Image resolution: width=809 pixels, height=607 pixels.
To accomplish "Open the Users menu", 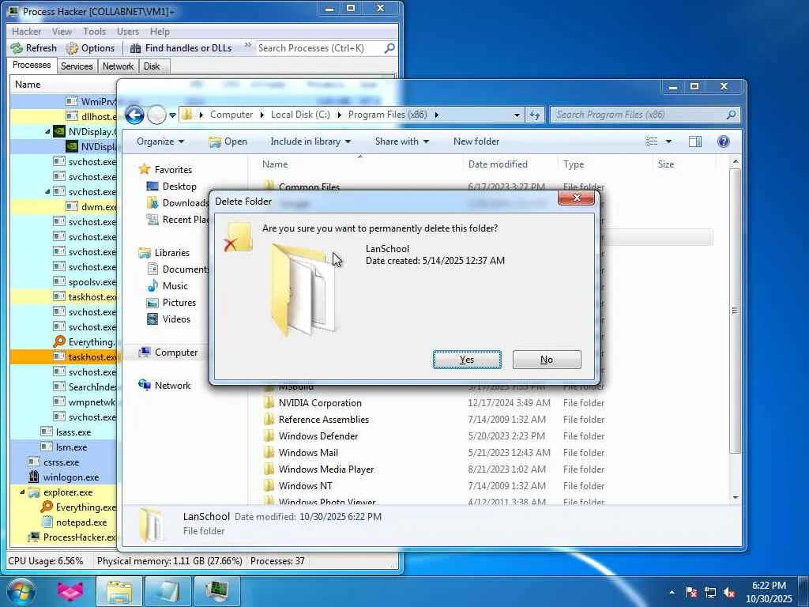I will pyautogui.click(x=127, y=32).
